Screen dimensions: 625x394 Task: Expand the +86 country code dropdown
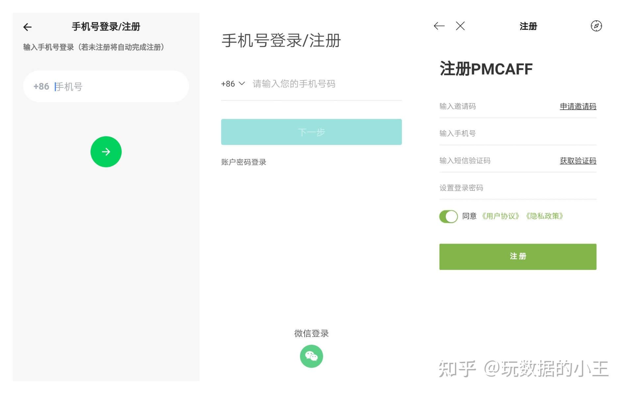coord(233,84)
